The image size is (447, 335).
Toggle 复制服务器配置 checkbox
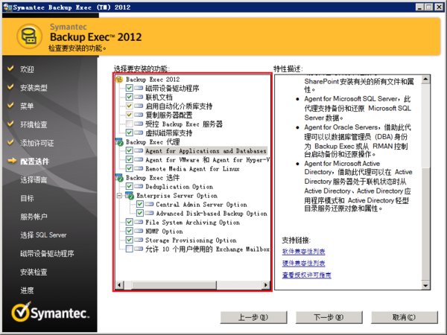129,115
